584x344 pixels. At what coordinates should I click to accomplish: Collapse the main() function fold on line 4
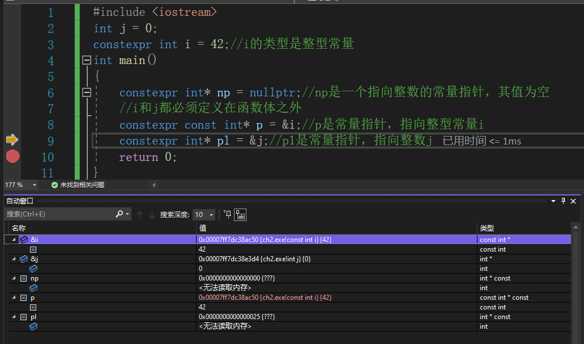point(87,60)
